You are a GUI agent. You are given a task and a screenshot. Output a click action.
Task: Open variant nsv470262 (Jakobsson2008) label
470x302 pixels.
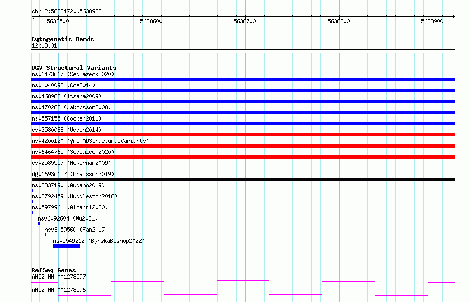(71, 107)
